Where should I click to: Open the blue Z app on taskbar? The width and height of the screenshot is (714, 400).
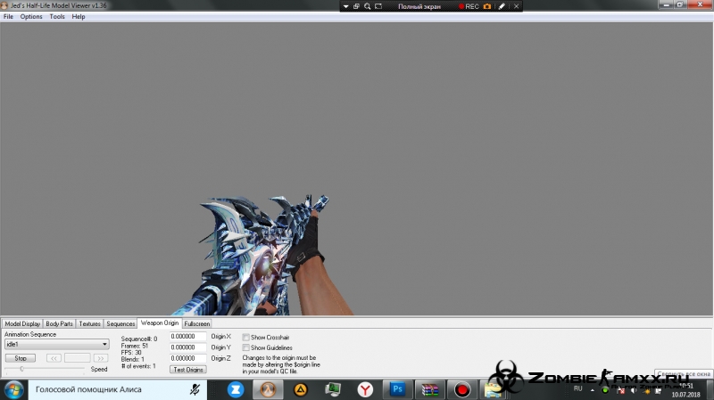(236, 389)
